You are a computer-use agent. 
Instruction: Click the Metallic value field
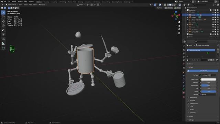209,83
